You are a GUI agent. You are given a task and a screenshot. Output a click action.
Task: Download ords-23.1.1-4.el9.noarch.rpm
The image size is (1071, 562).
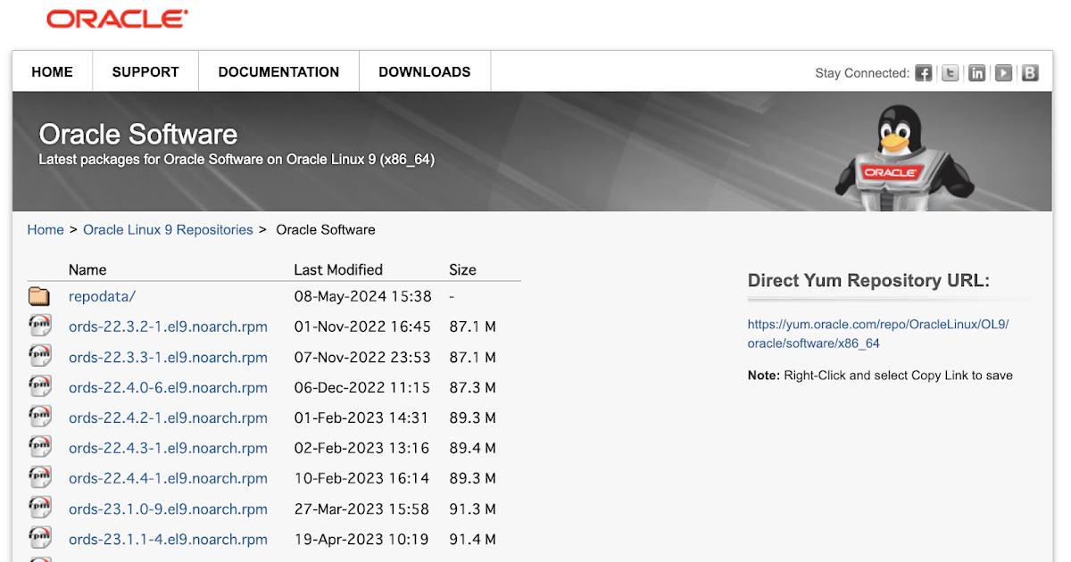pos(168,540)
